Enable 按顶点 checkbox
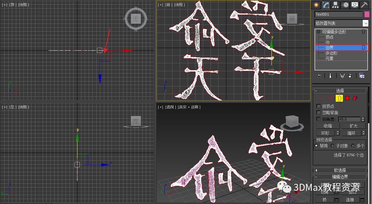 click(x=319, y=106)
